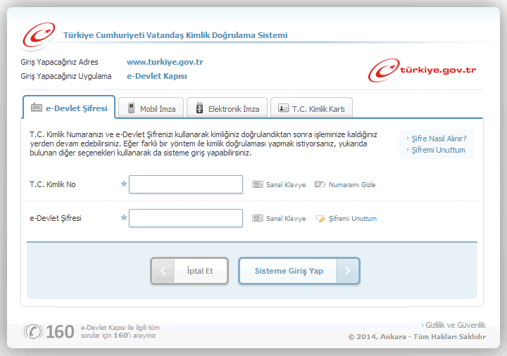507x356 pixels.
Task: Click the türkiye.gov.tr logo on the right
Action: click(422, 70)
